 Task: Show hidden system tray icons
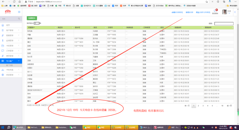click(x=182, y=127)
